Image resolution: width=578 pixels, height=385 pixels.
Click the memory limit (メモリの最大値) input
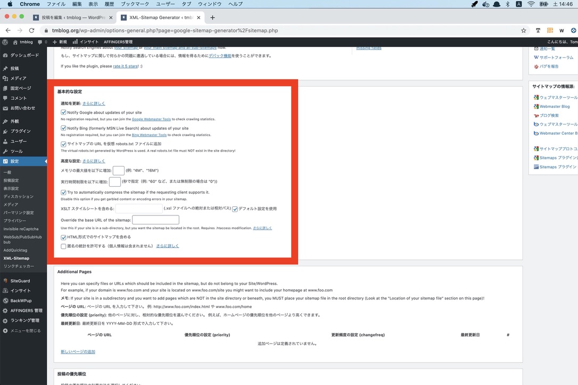(118, 171)
